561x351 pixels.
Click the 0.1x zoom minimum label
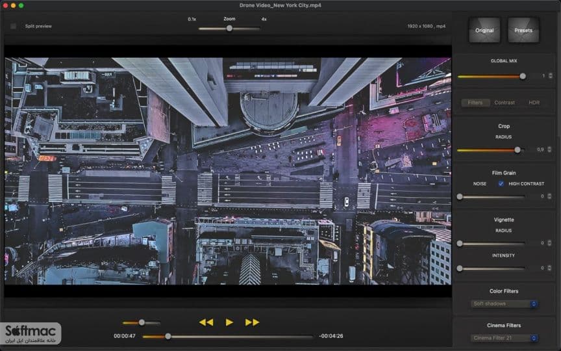(192, 19)
